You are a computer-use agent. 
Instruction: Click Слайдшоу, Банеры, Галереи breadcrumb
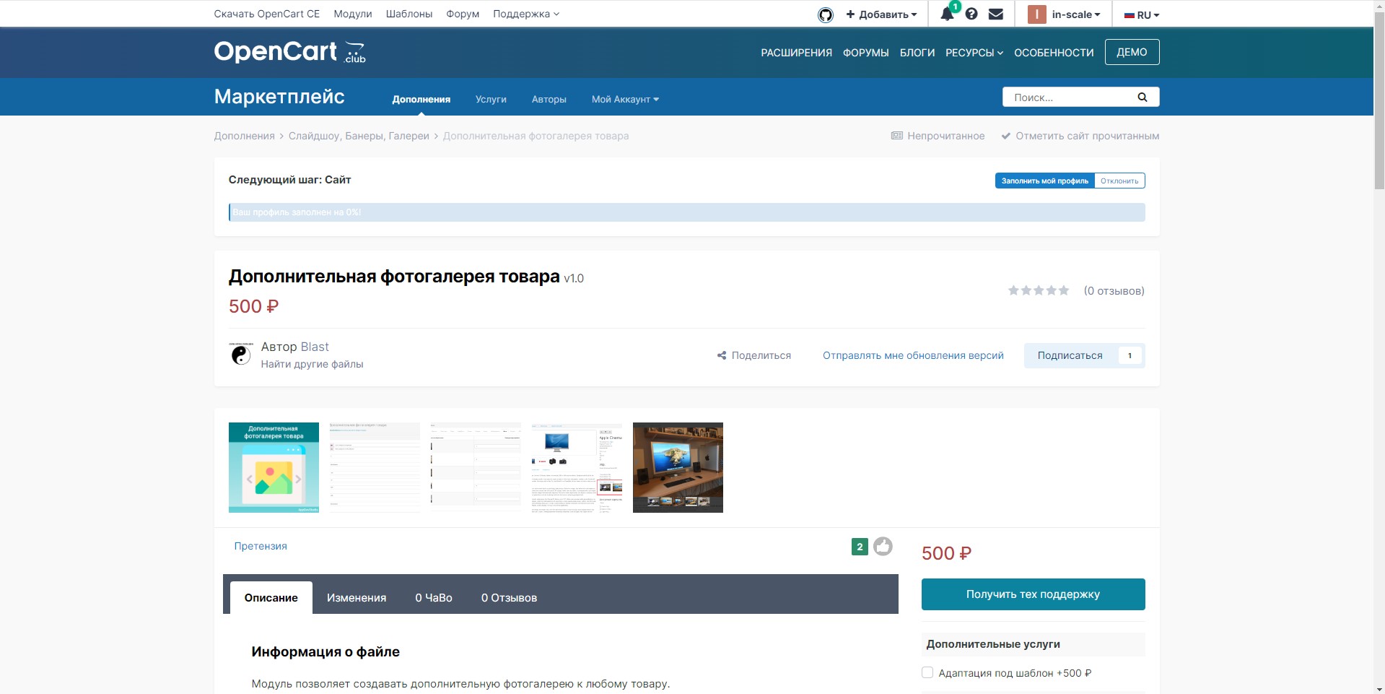359,136
